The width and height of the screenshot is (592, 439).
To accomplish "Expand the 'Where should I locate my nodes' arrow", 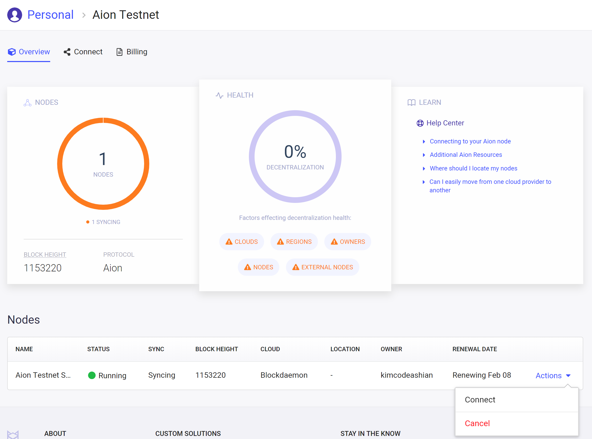I will [424, 169].
